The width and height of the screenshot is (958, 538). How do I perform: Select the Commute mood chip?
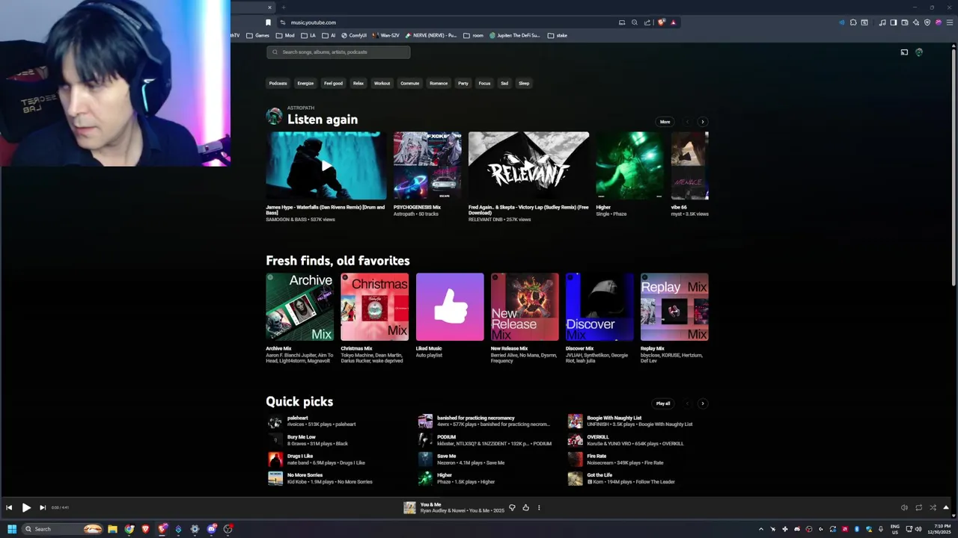[x=409, y=83]
